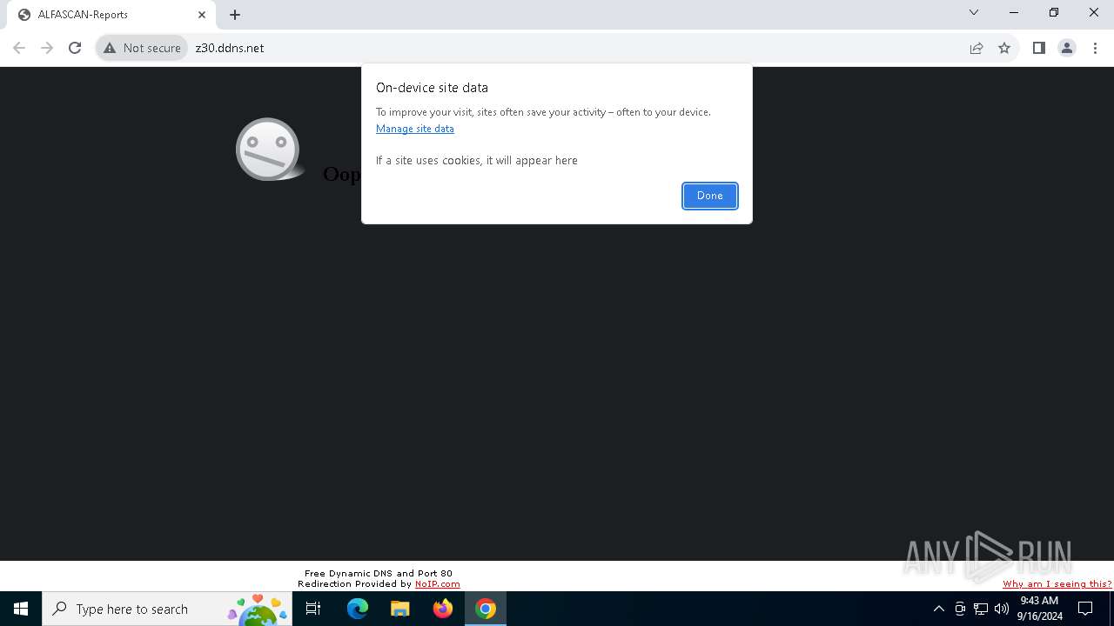Screen dimensions: 1114x626
Task: Close the ALFASCAN-Reports tab
Action: (x=202, y=15)
